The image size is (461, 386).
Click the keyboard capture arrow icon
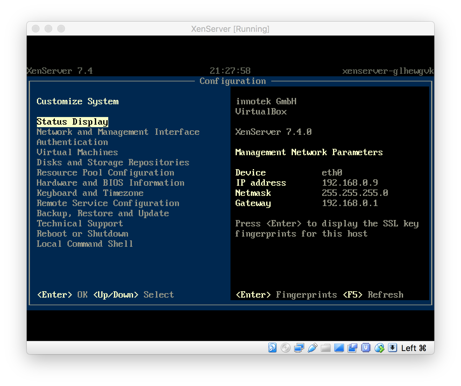click(393, 348)
